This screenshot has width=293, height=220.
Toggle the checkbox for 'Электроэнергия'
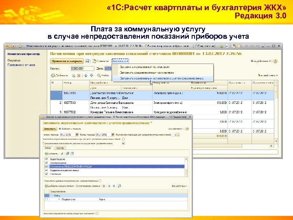[x=46, y=163]
